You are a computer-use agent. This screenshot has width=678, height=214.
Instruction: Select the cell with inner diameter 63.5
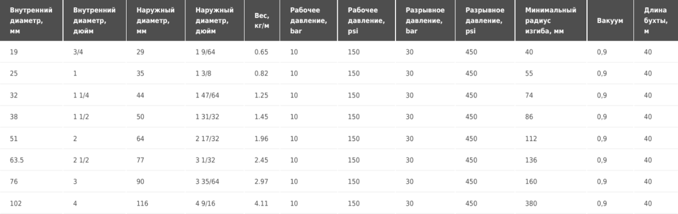[17, 160]
